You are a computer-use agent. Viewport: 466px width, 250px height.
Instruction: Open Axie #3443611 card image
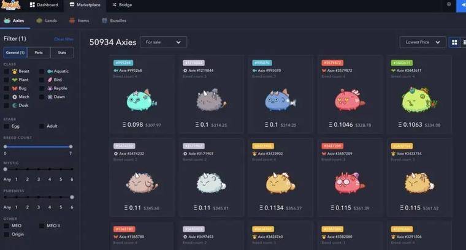click(x=419, y=100)
